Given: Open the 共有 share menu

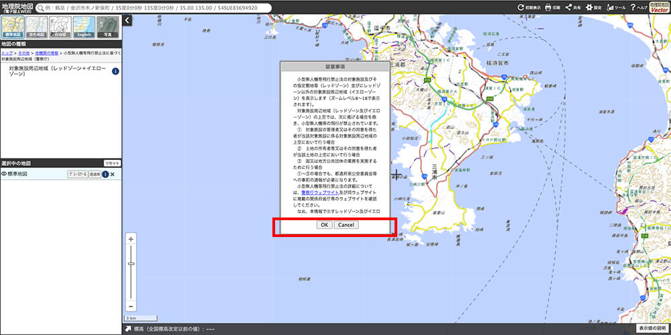Looking at the screenshot, I should click(x=572, y=7).
